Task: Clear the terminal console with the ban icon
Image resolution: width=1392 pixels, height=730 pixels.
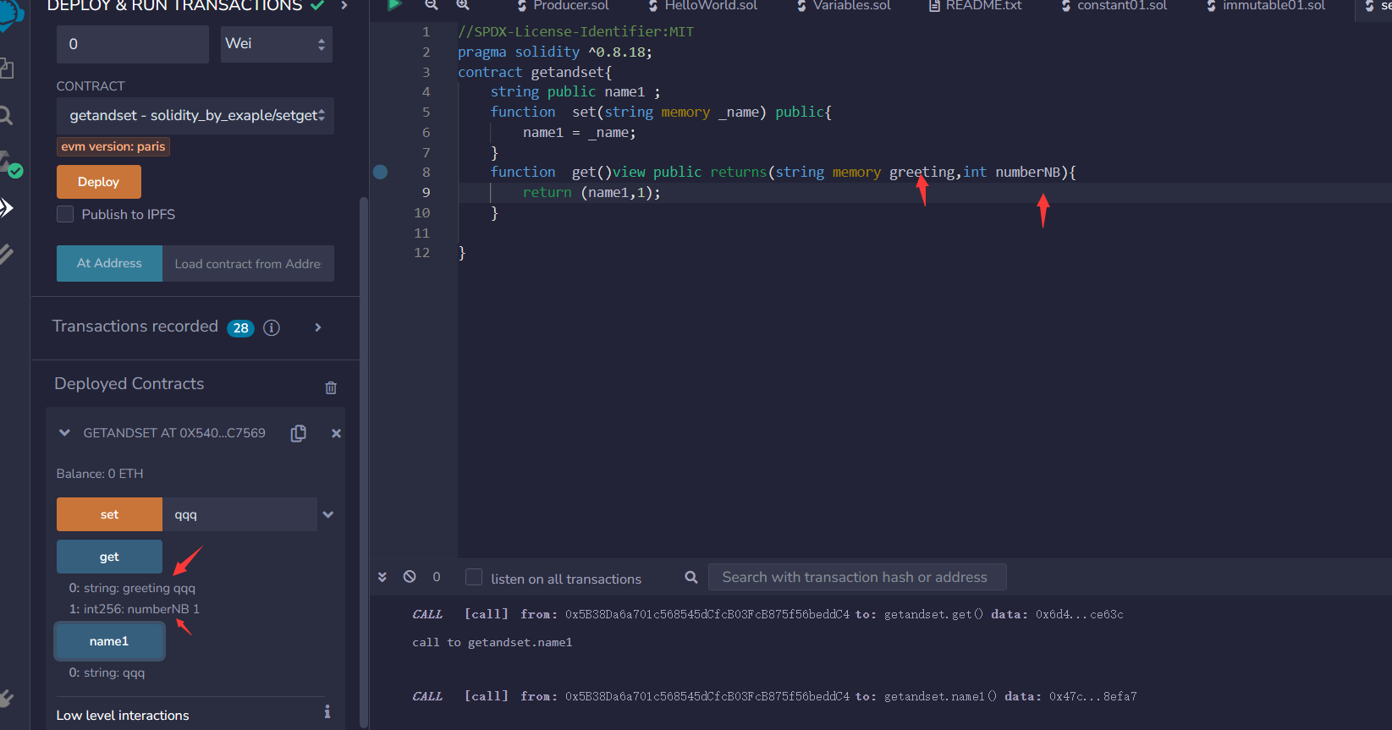Action: (x=410, y=577)
